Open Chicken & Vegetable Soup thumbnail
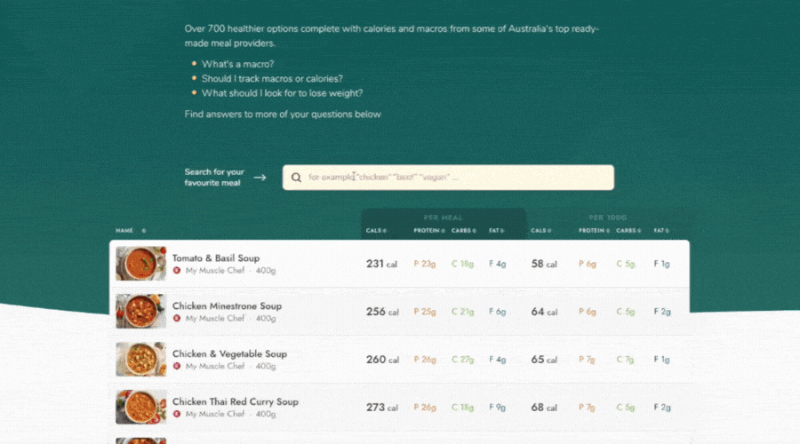The image size is (800, 444). click(140, 360)
